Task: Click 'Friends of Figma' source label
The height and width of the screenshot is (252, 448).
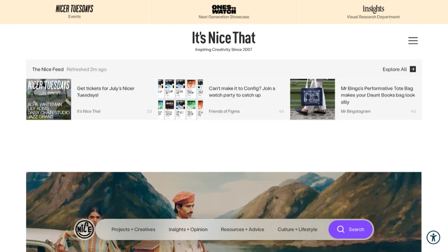Action: click(x=224, y=111)
